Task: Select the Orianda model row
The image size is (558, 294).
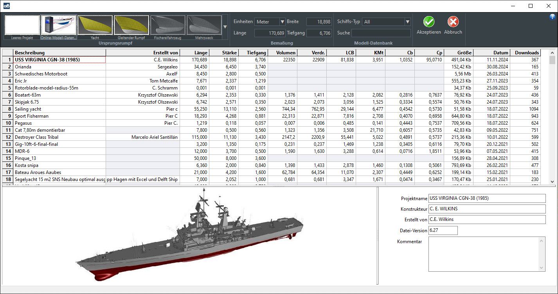Action: pyautogui.click(x=271, y=67)
